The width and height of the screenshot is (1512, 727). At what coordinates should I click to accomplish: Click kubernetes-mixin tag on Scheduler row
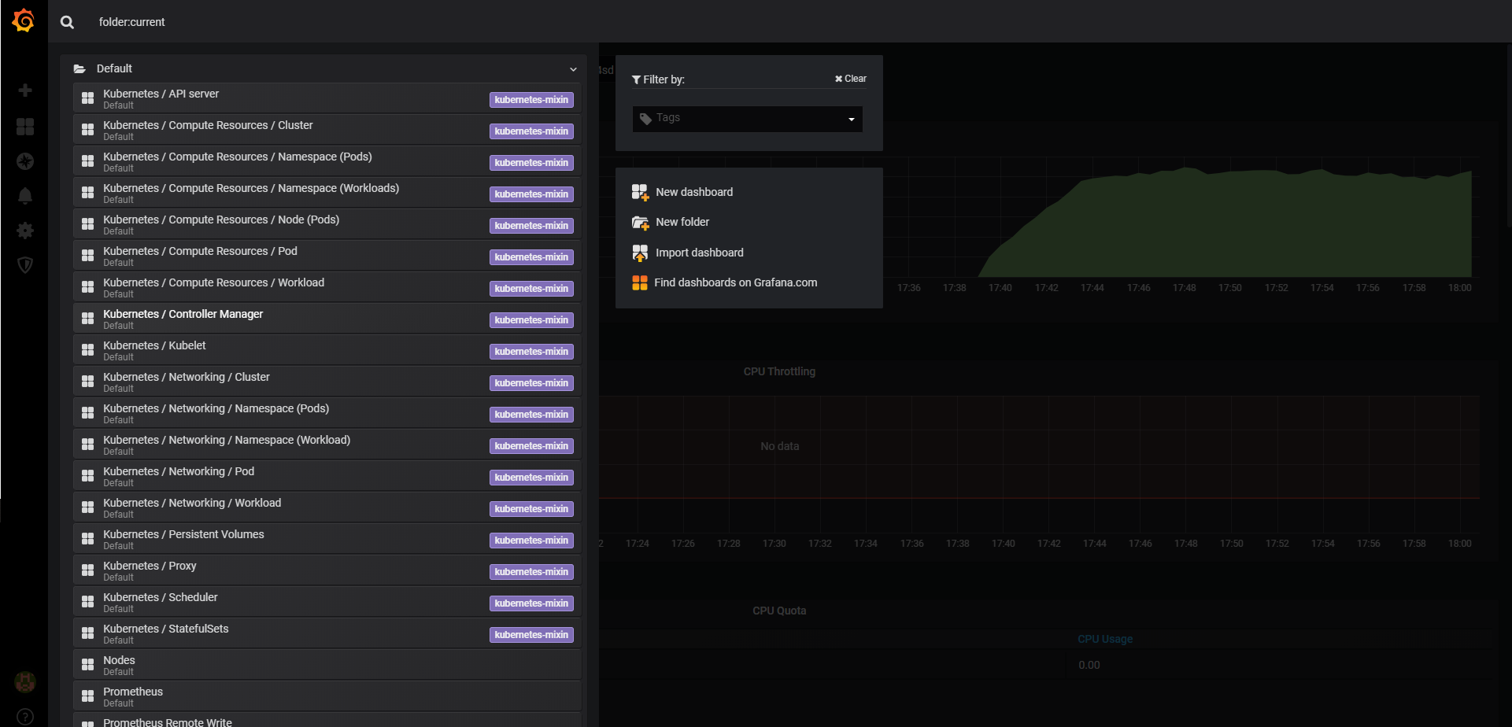pos(531,603)
